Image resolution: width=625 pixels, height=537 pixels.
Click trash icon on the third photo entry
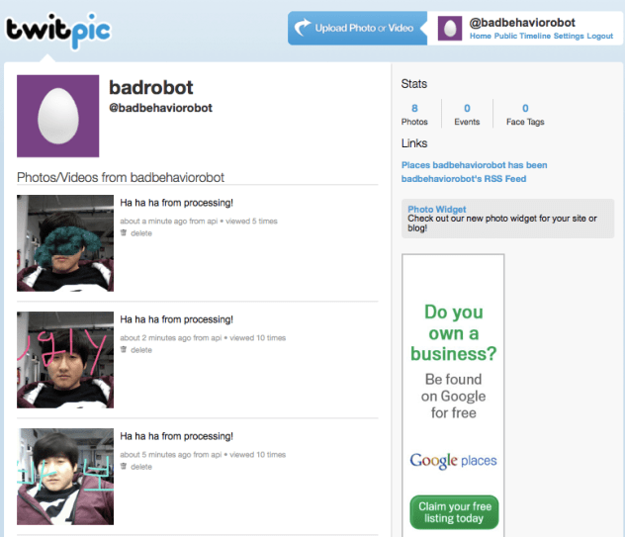point(124,467)
